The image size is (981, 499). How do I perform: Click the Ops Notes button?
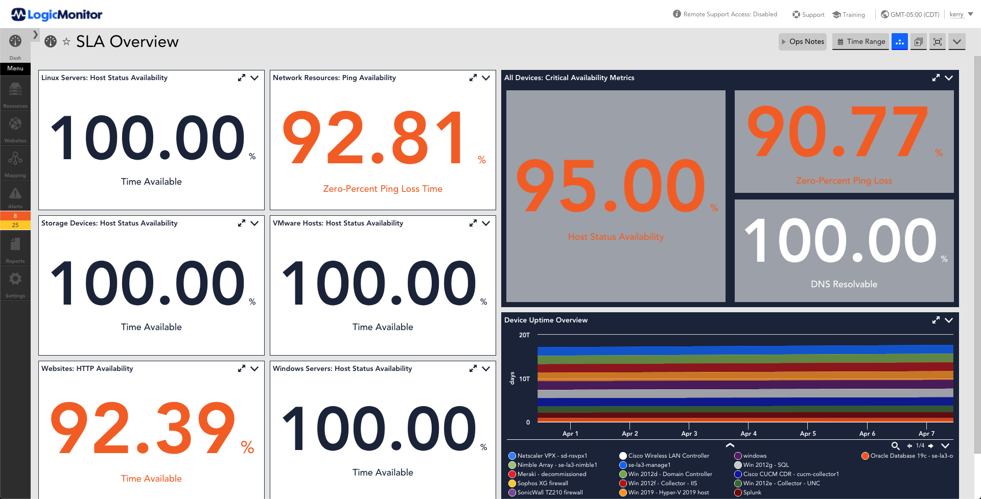(x=802, y=41)
